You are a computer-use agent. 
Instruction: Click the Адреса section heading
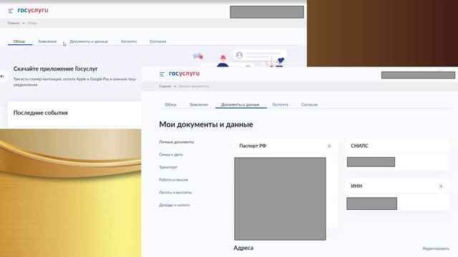[x=243, y=248]
